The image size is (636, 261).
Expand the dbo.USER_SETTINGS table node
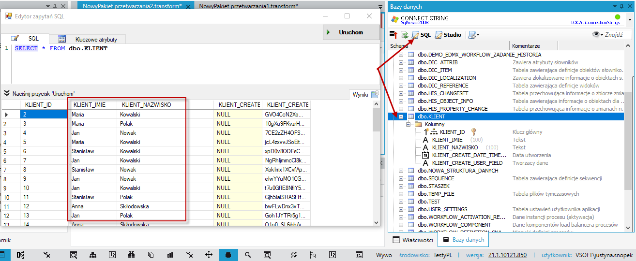(x=401, y=209)
